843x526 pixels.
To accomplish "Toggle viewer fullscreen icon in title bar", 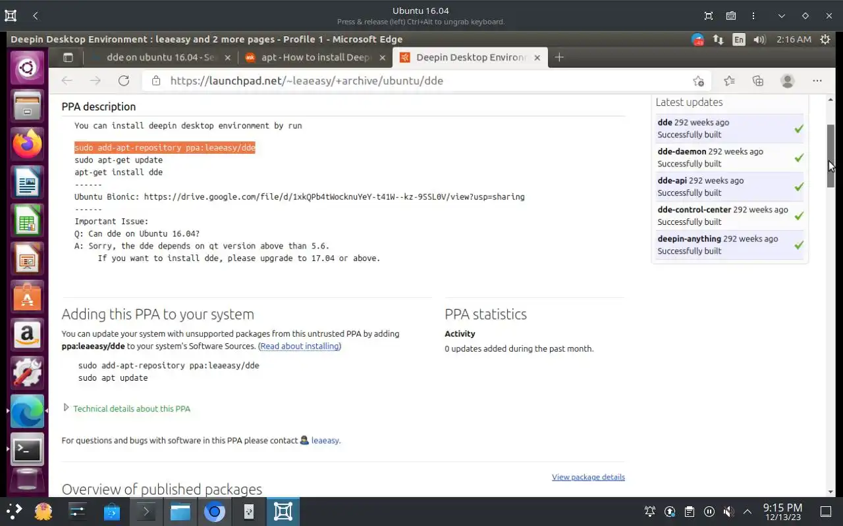I will tap(709, 16).
